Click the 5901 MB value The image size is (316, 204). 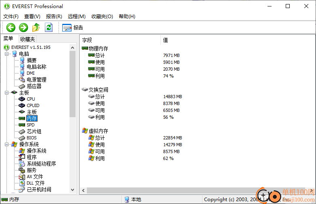tap(171, 62)
